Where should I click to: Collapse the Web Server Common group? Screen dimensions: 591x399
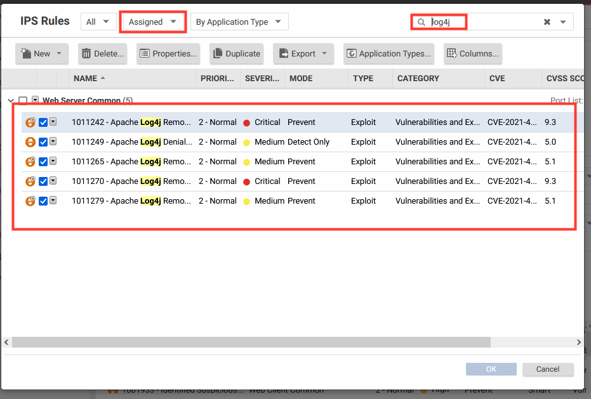point(11,100)
